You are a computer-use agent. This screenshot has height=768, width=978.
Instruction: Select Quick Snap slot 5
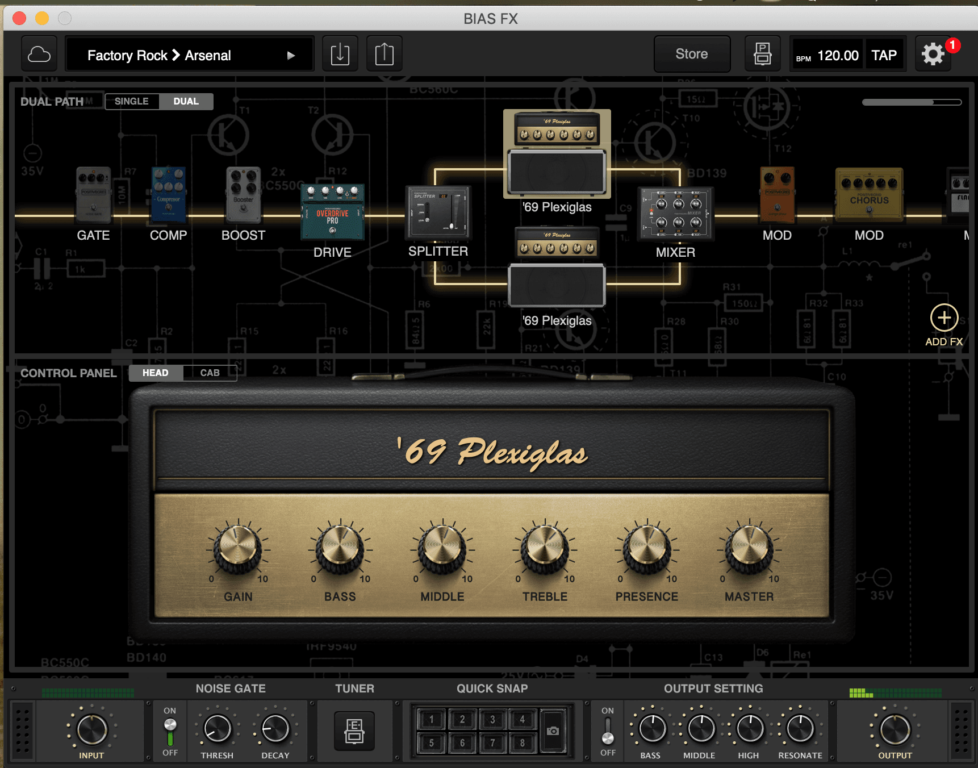point(432,742)
